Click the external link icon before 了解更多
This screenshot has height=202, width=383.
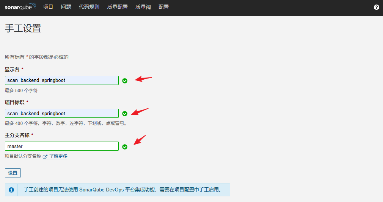pyautogui.click(x=45, y=156)
